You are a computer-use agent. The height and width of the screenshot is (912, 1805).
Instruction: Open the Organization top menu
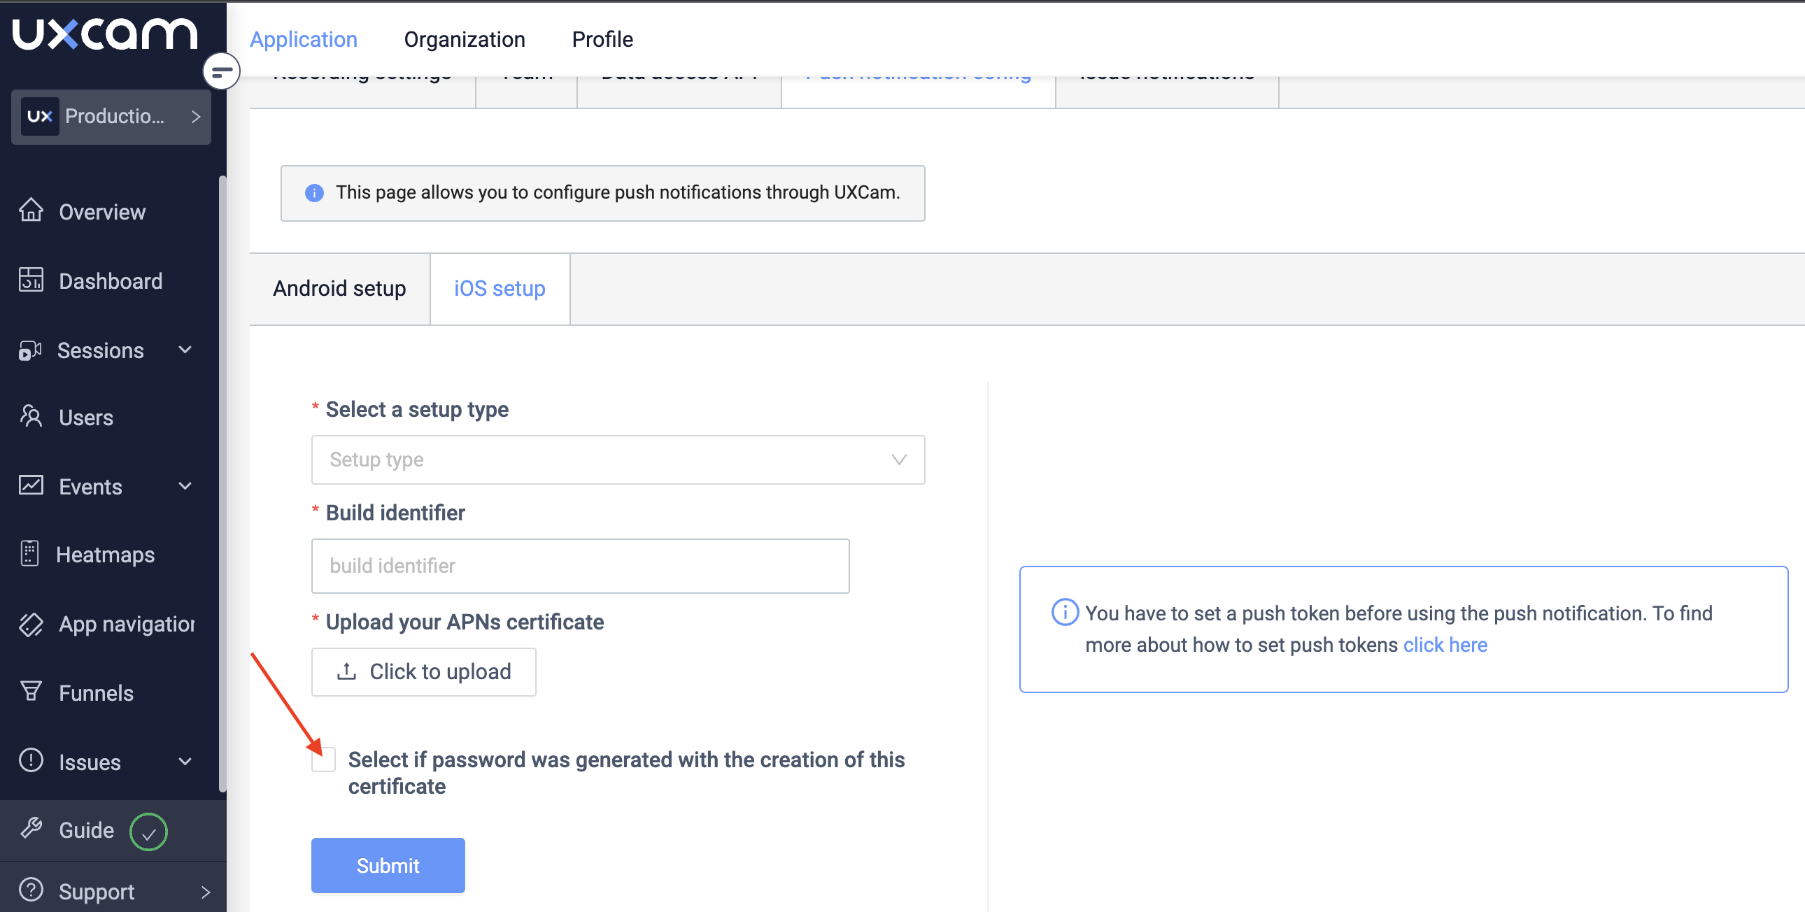[x=464, y=39]
